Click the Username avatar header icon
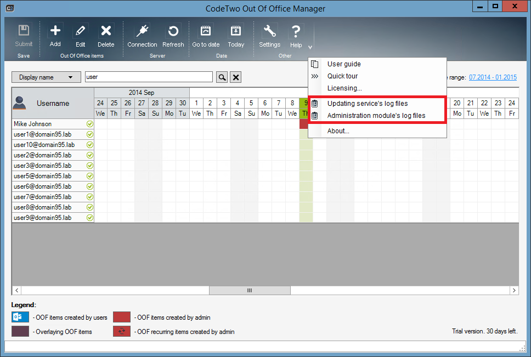The image size is (531, 357). coord(19,103)
